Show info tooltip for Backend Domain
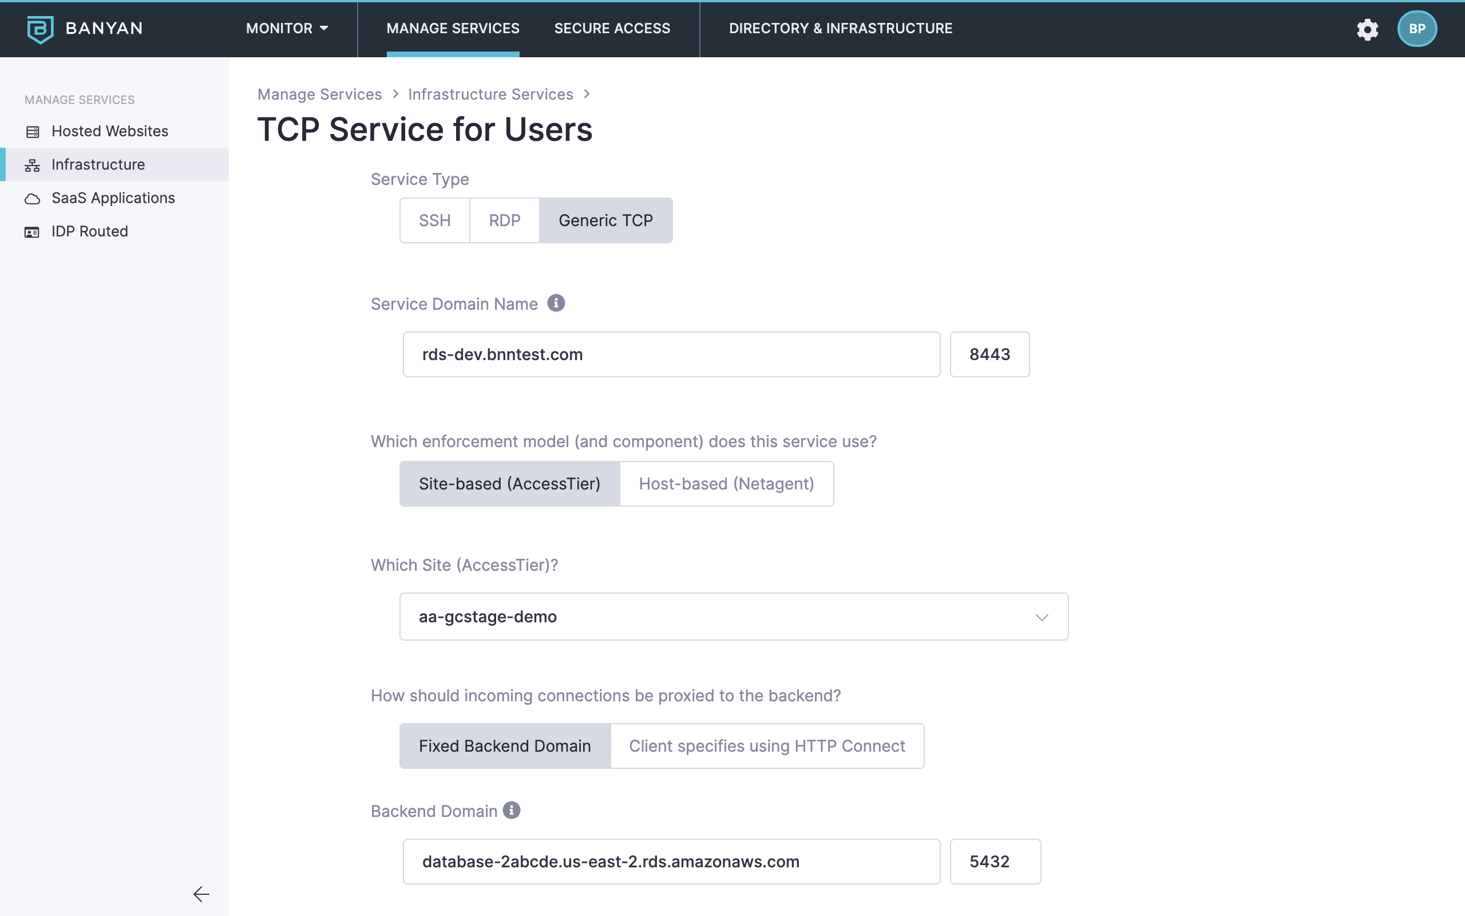 click(512, 810)
